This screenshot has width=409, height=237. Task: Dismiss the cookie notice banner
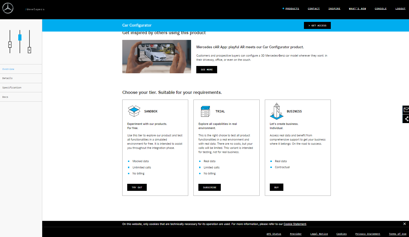[404, 224]
